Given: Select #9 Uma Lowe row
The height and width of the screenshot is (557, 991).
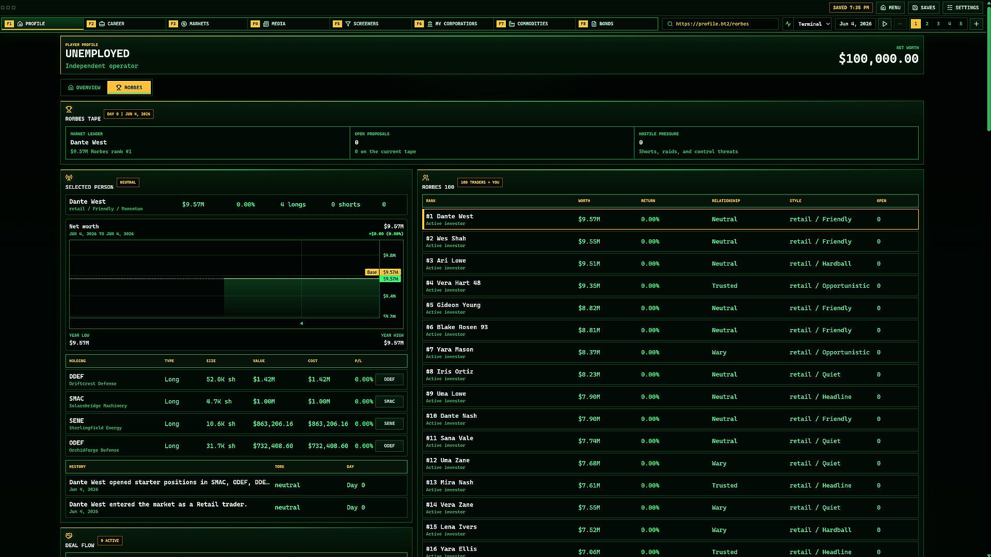Looking at the screenshot, I should [670, 397].
